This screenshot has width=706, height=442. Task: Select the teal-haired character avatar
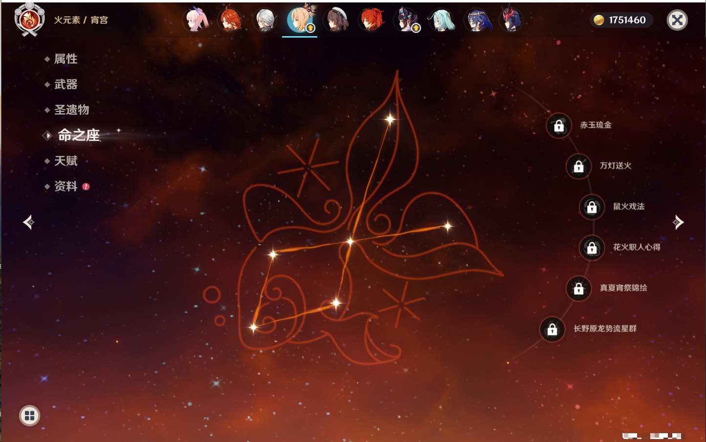pyautogui.click(x=442, y=20)
